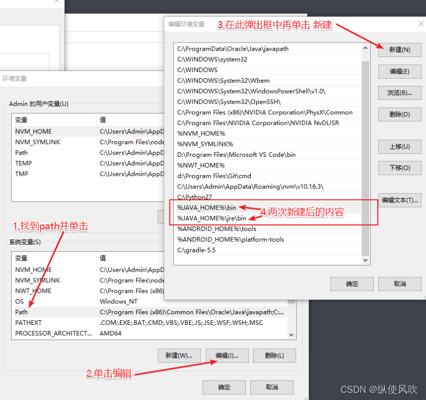426x400 pixels.
Task: Select Path row in system variables
Action: (x=150, y=312)
